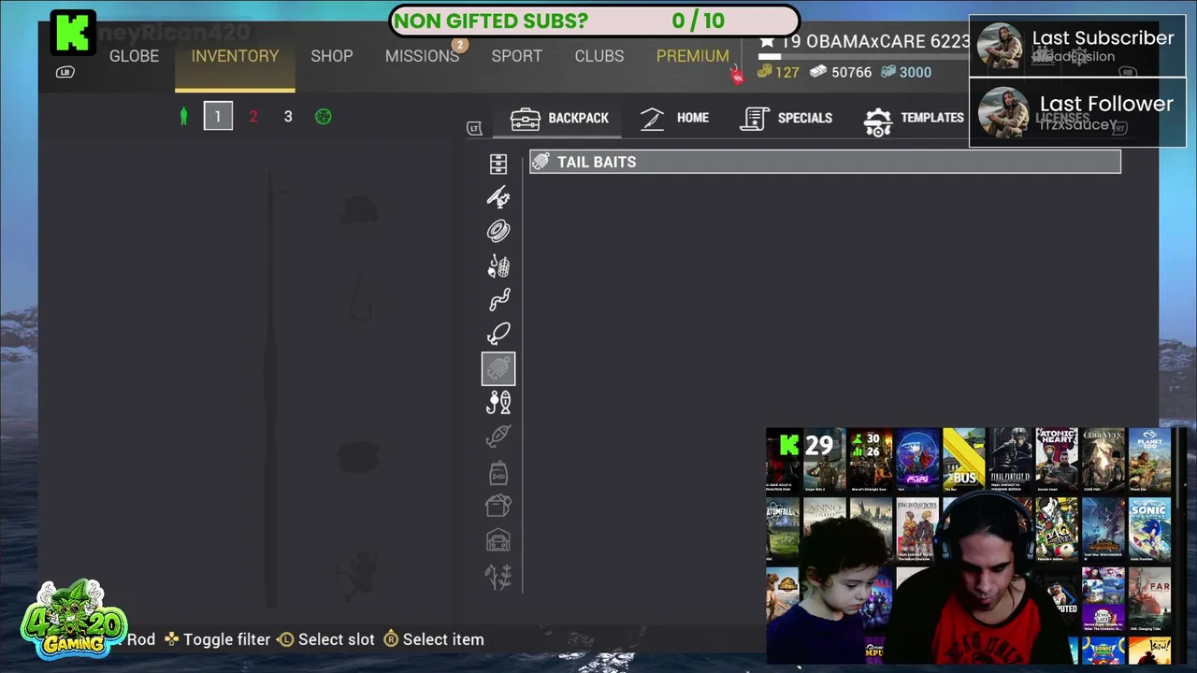Open the CLUBS tab
This screenshot has height=673, width=1197.
599,56
